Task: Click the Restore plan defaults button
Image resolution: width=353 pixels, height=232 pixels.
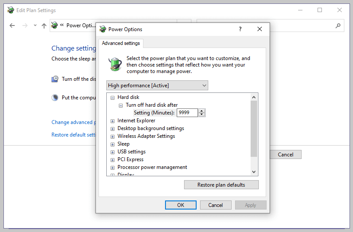Action: coord(221,185)
